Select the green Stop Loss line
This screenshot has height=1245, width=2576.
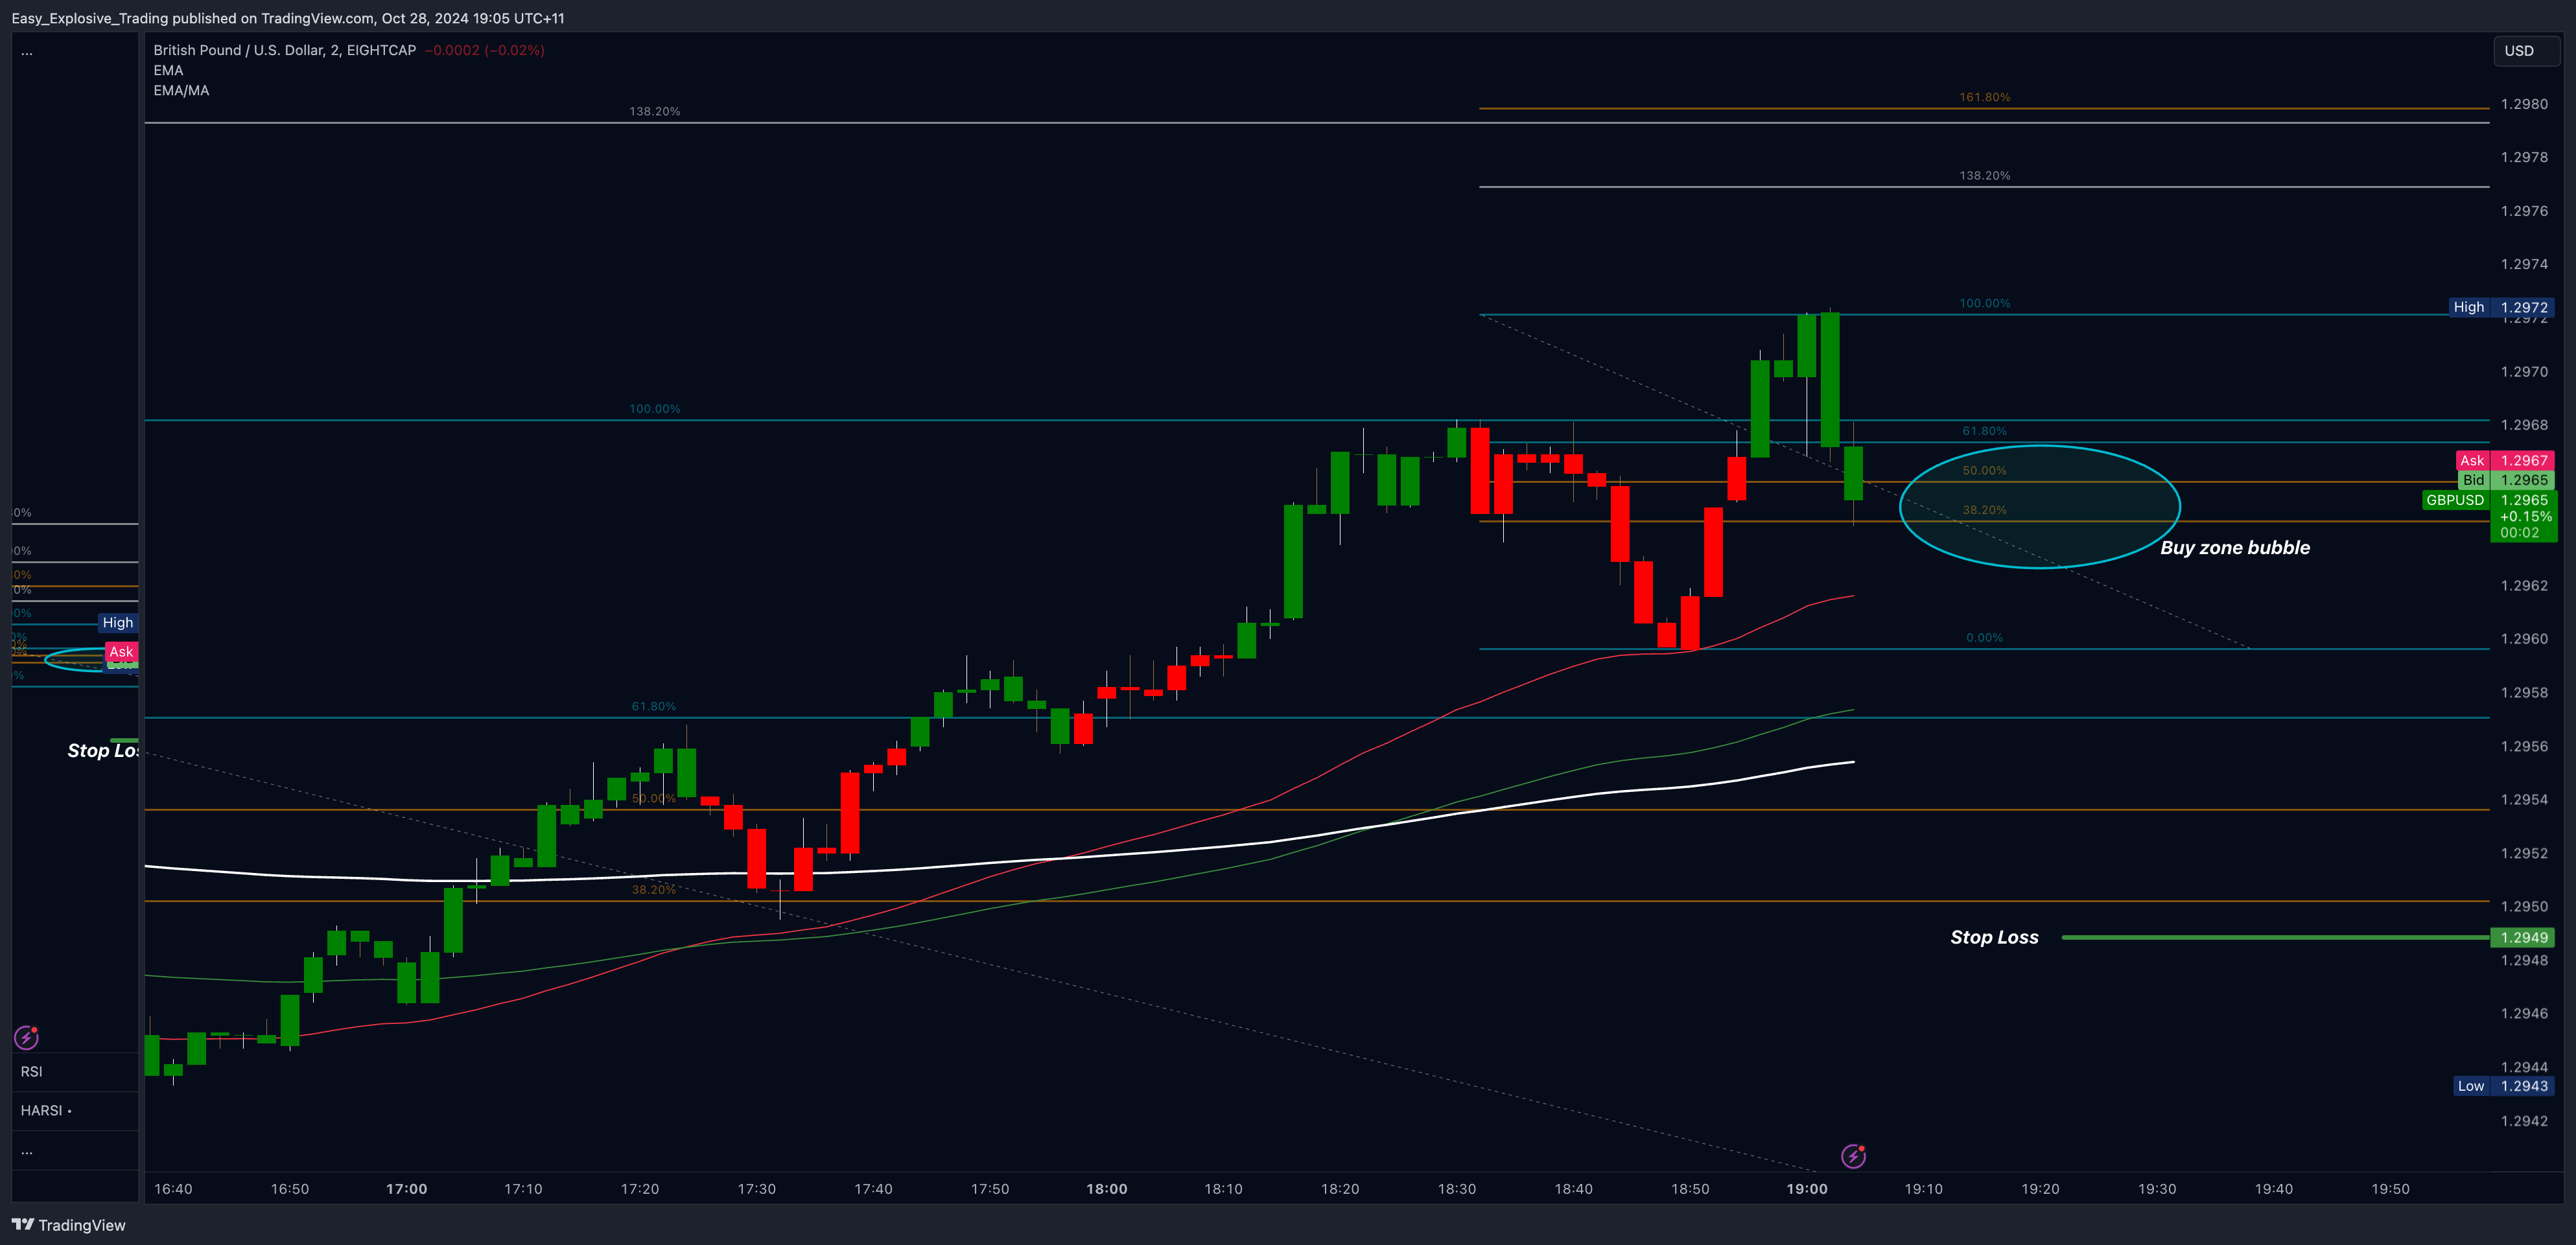[x=2275, y=937]
